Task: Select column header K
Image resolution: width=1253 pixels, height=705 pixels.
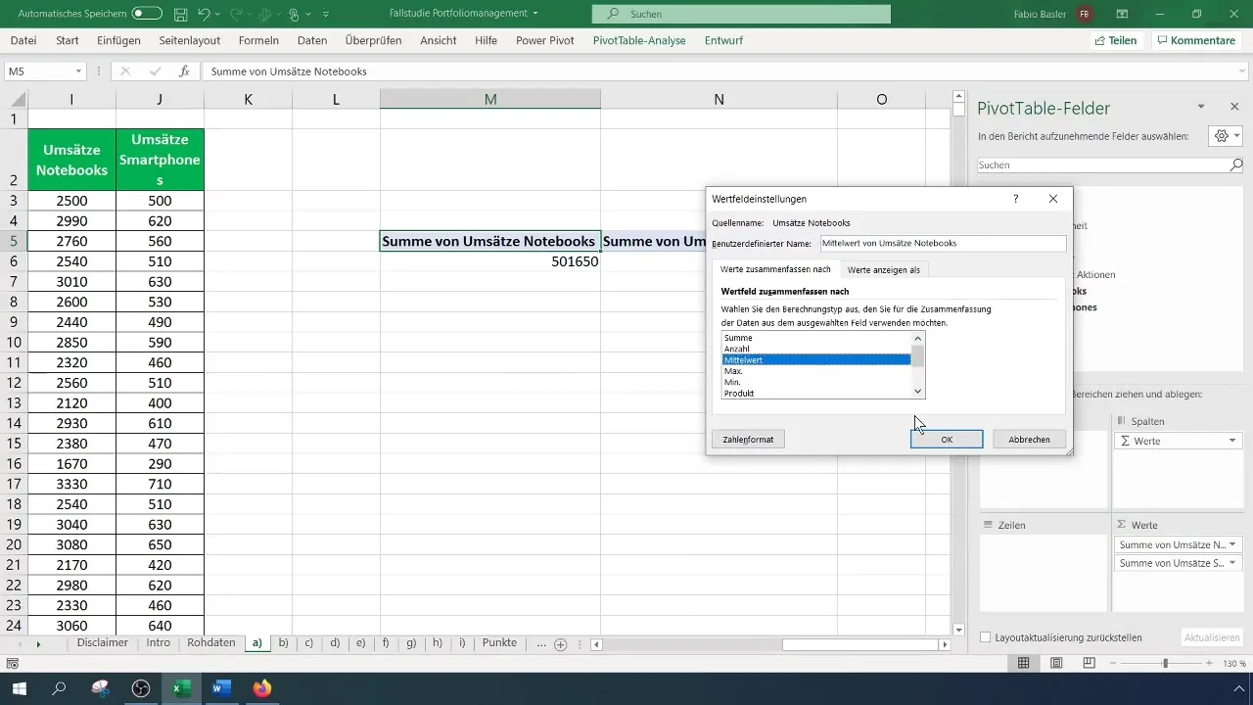Action: [248, 99]
